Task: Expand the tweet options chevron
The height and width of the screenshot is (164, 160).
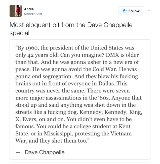Action: (149, 11)
